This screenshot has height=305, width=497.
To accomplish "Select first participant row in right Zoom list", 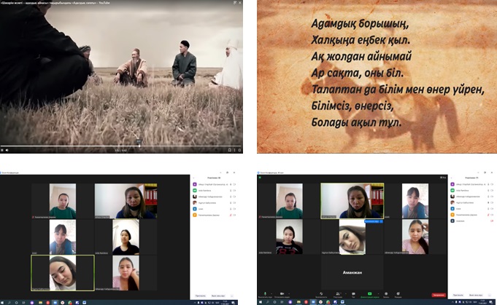I will pyautogui.click(x=472, y=184).
